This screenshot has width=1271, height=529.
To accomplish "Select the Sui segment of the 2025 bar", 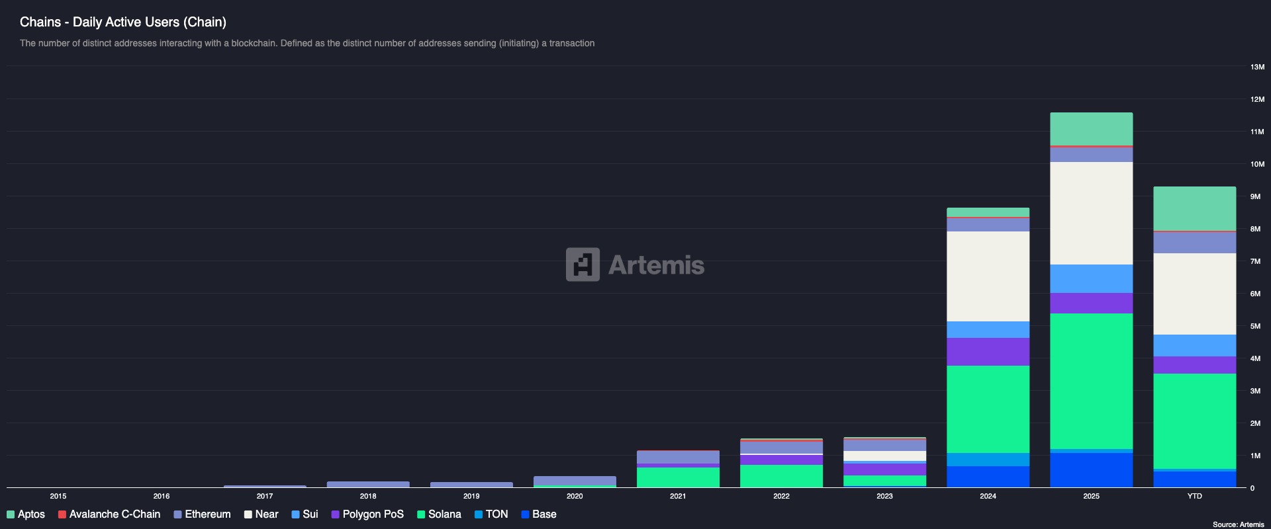I will coord(1092,279).
